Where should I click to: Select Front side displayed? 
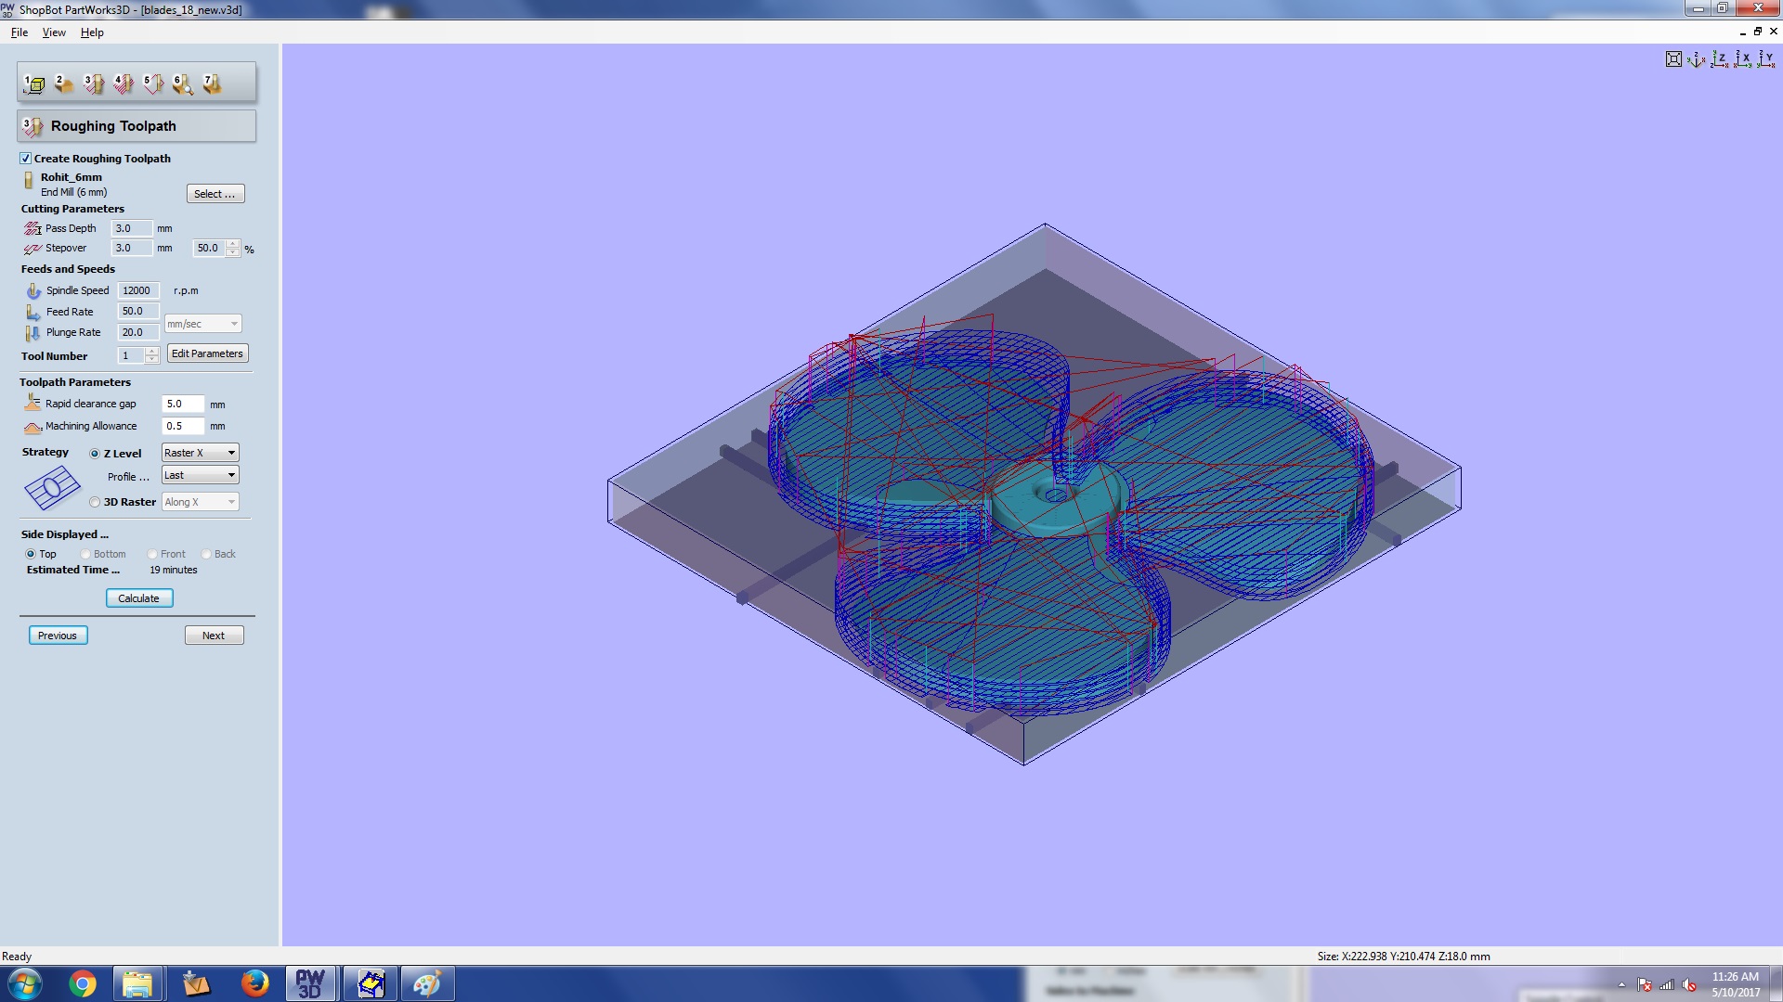coord(152,554)
